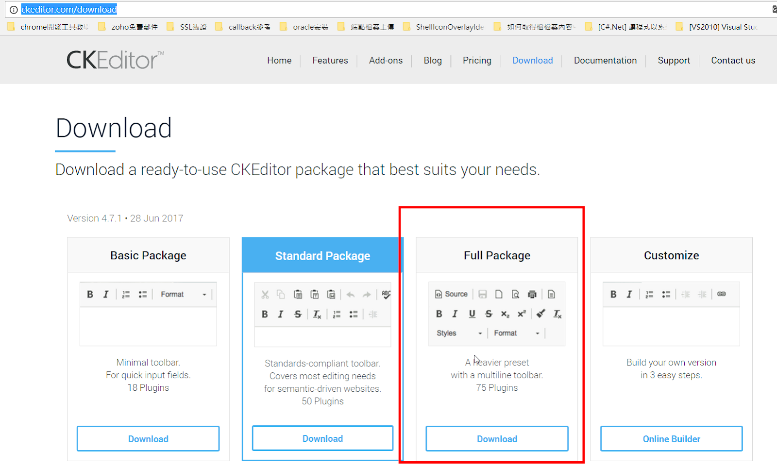Click spell check ABC icon in Standard Package
The width and height of the screenshot is (777, 466).
[x=386, y=294]
